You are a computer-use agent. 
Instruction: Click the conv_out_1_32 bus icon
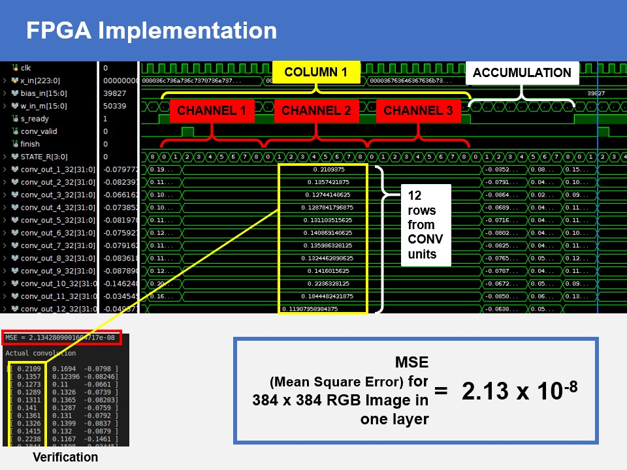pos(15,170)
